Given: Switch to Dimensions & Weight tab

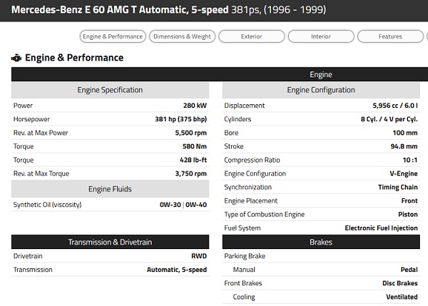Looking at the screenshot, I should tap(182, 36).
